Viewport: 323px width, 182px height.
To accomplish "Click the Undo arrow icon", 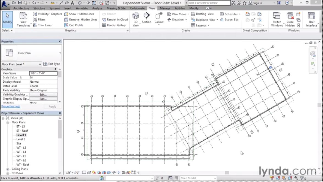I will 34,3.
